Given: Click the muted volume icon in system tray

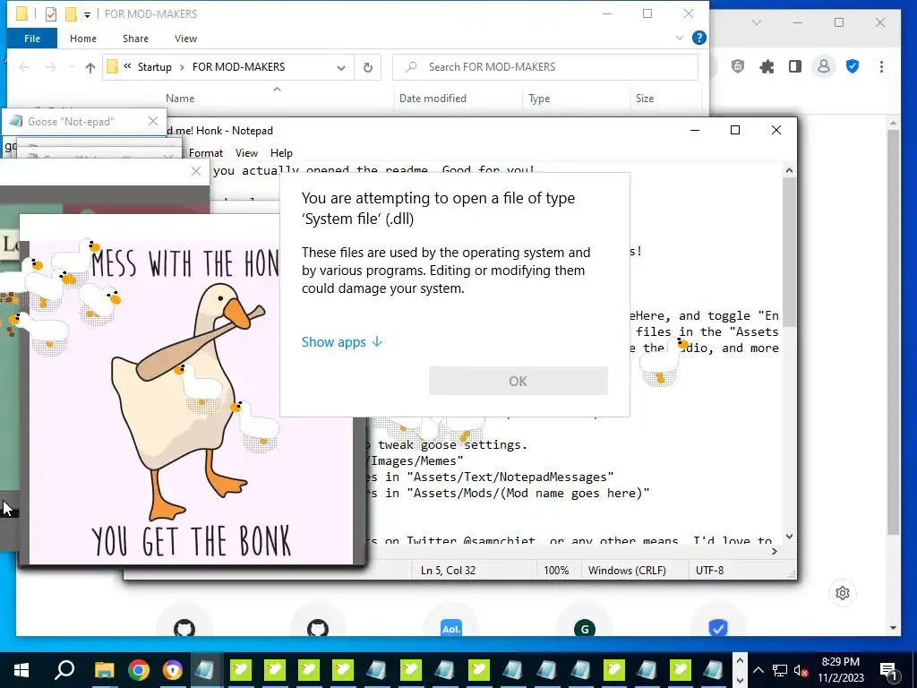Looking at the screenshot, I should (801, 670).
